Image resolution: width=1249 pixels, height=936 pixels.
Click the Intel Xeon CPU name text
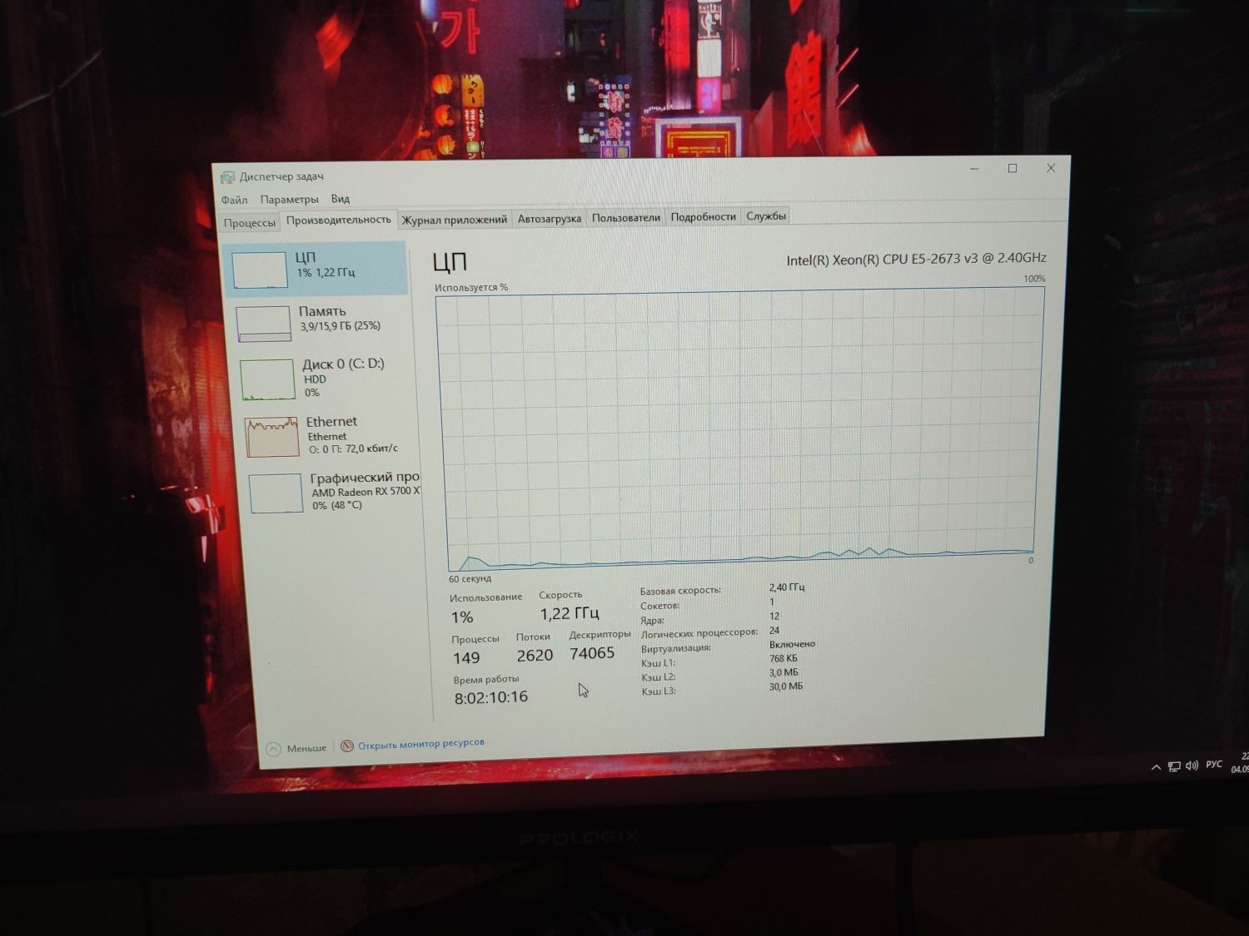[x=916, y=259]
